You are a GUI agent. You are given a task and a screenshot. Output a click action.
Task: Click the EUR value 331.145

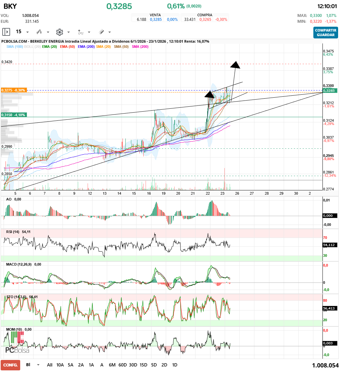(x=32, y=21)
